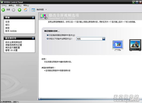The width and height of the screenshot is (142, 103).
Task: Click the TV set preview image
Action: 135,45
